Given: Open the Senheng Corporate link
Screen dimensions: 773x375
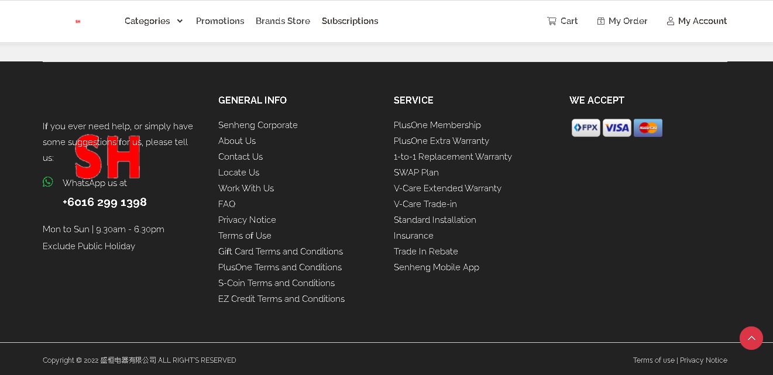Looking at the screenshot, I should click(258, 125).
